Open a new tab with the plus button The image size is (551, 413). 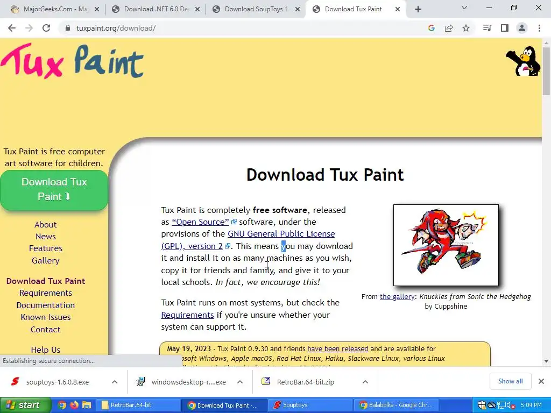[418, 10]
